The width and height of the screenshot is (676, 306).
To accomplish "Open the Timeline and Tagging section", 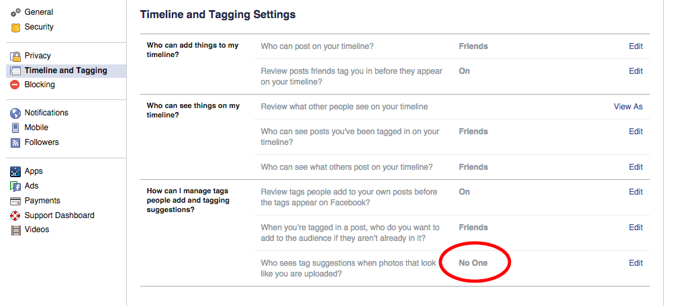I will (65, 70).
